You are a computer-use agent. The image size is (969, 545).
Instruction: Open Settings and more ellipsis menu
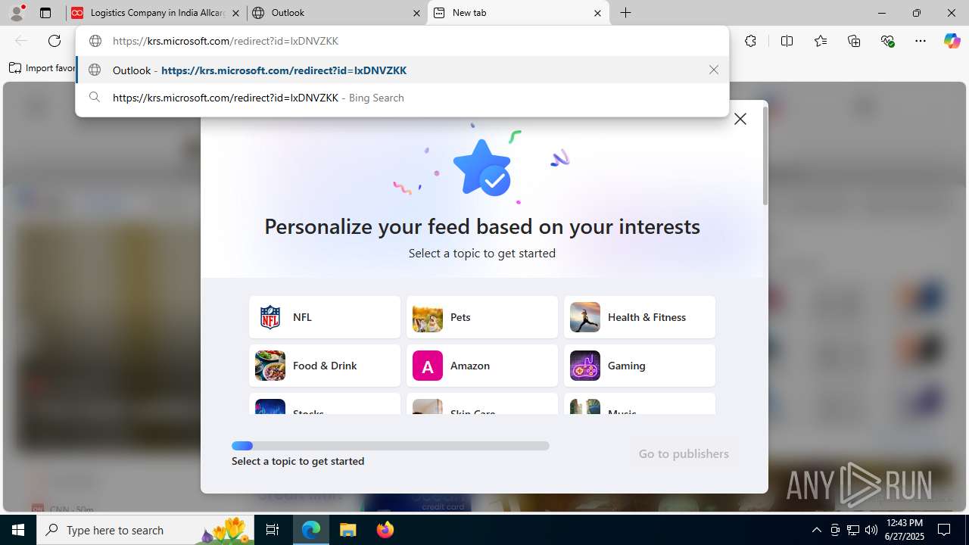point(921,41)
